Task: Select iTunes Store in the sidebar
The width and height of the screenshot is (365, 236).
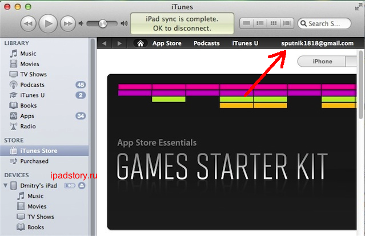Action: pos(44,150)
